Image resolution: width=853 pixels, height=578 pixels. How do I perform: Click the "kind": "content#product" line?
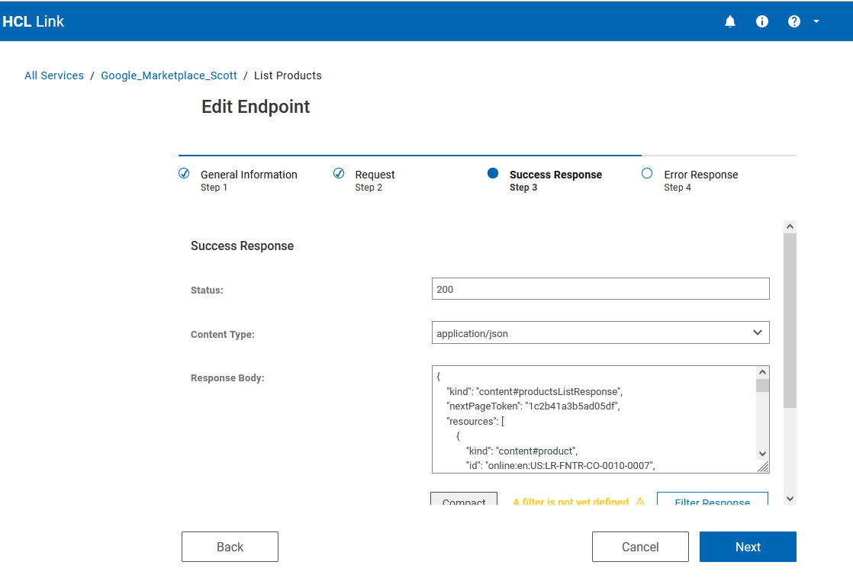pyautogui.click(x=522, y=451)
